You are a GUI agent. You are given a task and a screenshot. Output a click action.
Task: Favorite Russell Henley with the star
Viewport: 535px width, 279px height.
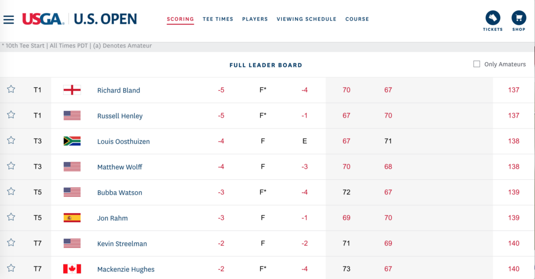[11, 114]
